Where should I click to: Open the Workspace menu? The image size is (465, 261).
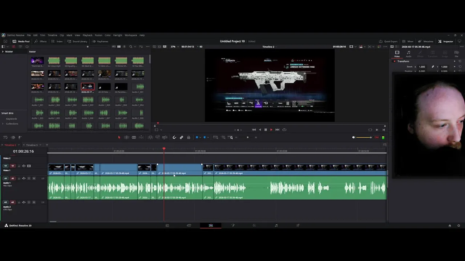tap(131, 35)
